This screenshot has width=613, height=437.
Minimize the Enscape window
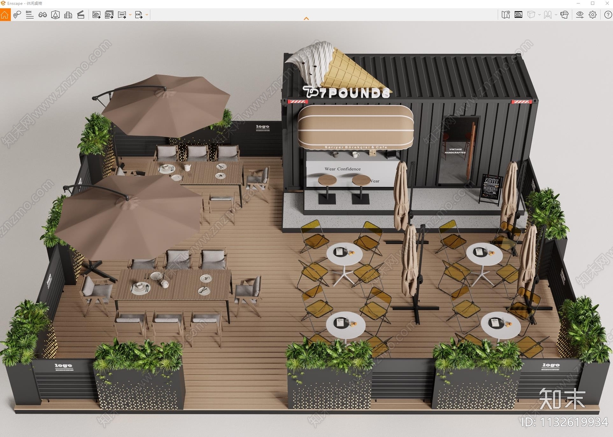(579, 3)
